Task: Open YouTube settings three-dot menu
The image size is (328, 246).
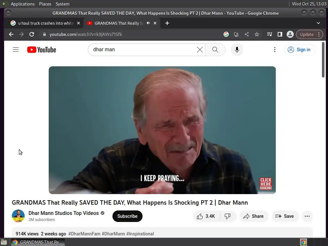Action: [x=275, y=50]
